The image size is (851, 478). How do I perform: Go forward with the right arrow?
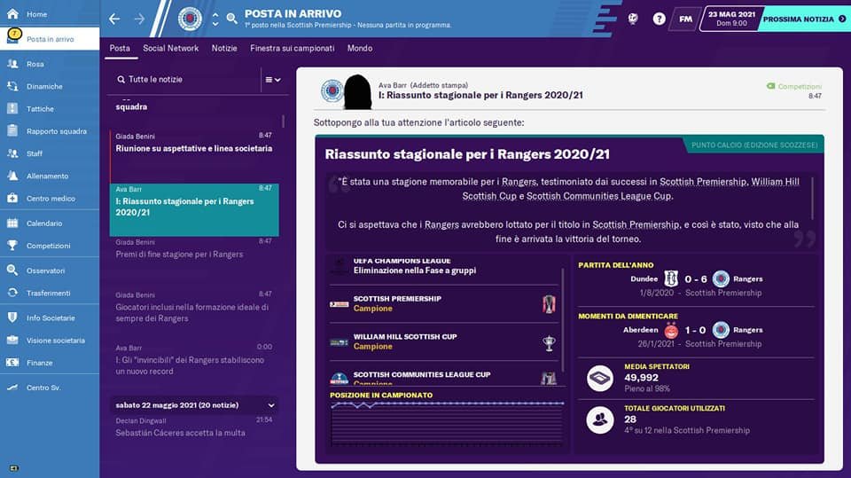pyautogui.click(x=139, y=19)
